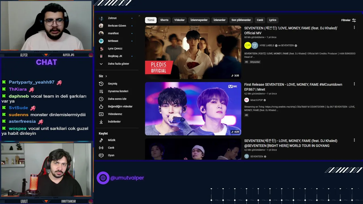Open the İndirilenler download icon
Image resolution: width=363 pixels, height=204 pixels.
coord(101,122)
